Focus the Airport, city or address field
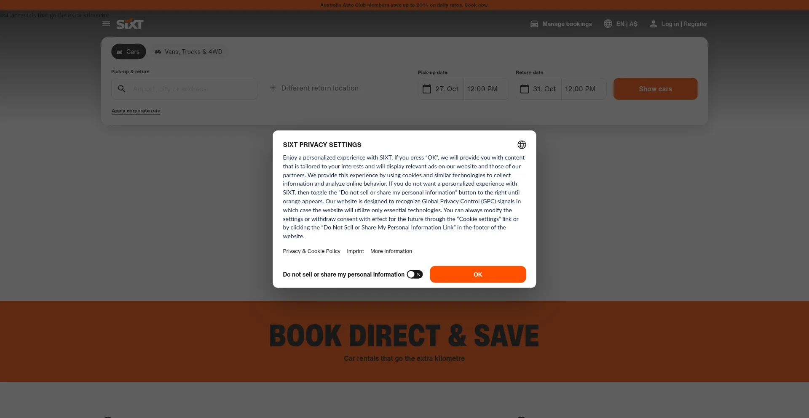809x418 pixels. 185,89
